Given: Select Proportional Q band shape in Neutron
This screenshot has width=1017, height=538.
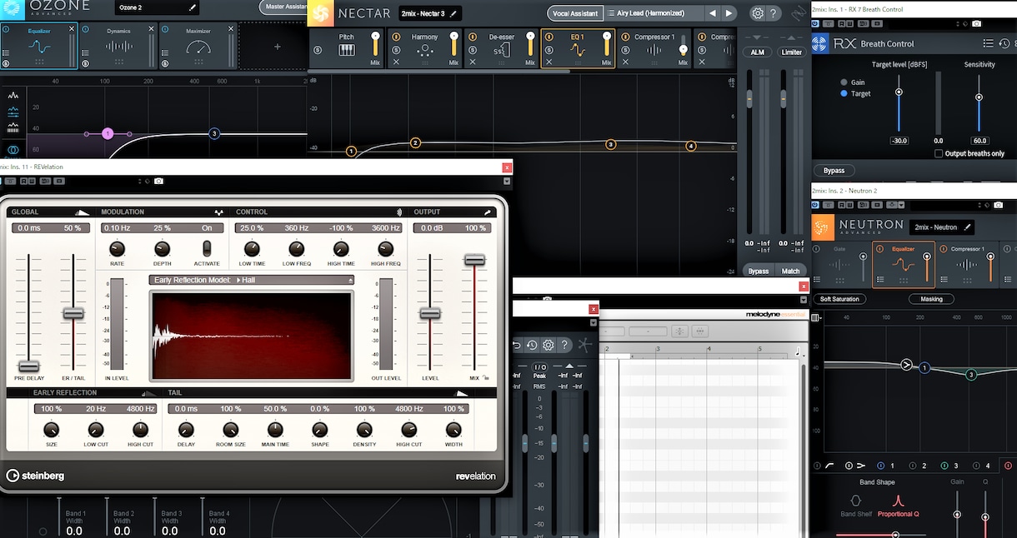Looking at the screenshot, I should 898,505.
